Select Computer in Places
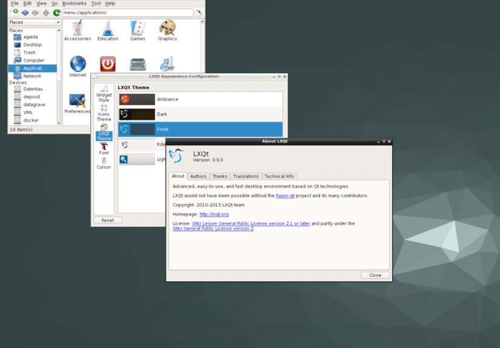This screenshot has height=348, width=500. [x=33, y=61]
